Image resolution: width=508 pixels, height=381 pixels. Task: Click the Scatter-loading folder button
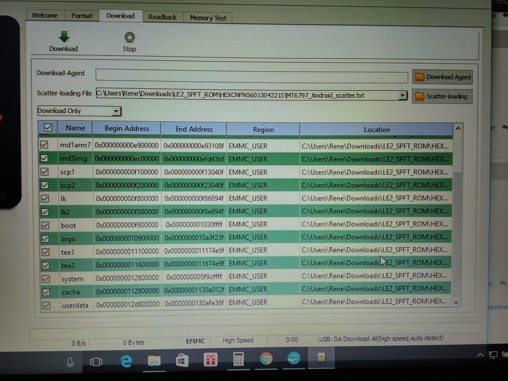(x=442, y=96)
